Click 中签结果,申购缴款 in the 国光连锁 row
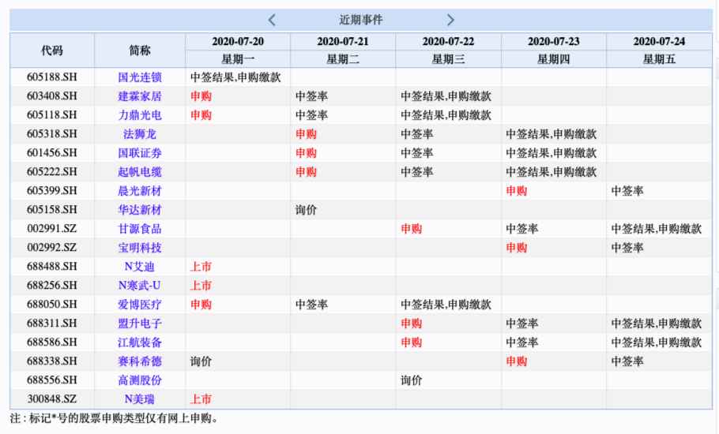 coord(235,77)
